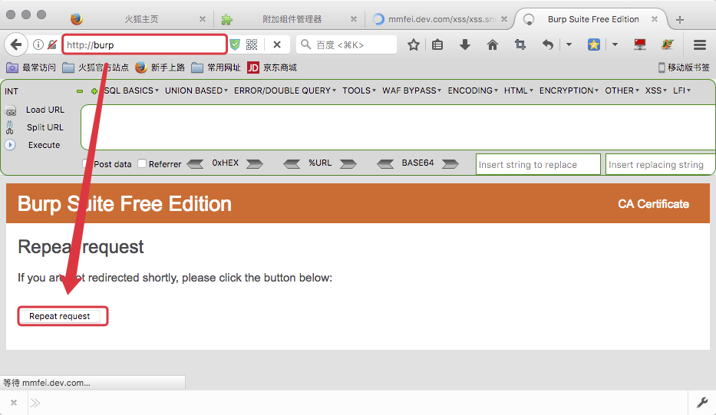
Task: Click the Repeat request button
Action: click(60, 316)
